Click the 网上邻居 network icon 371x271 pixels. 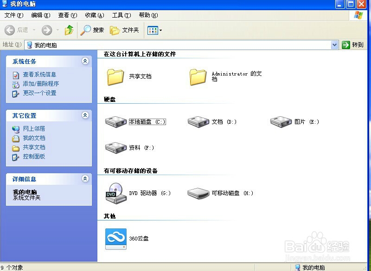tap(16, 129)
